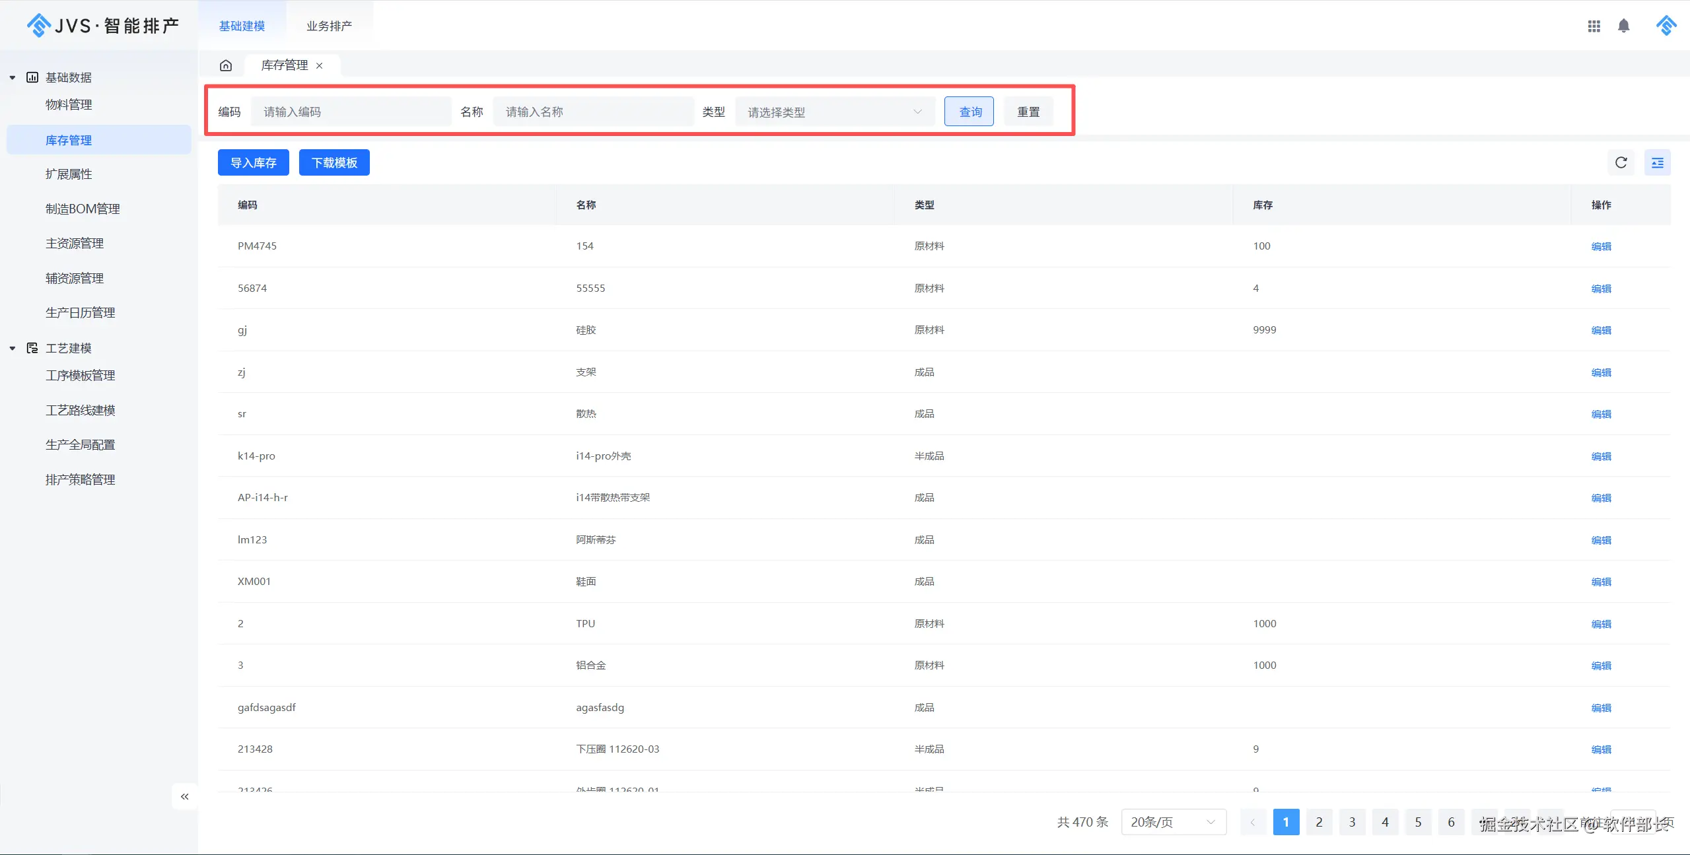Screen dimensions: 1690x855
Task: Collapse the 基础数据 menu group
Action: 13,77
